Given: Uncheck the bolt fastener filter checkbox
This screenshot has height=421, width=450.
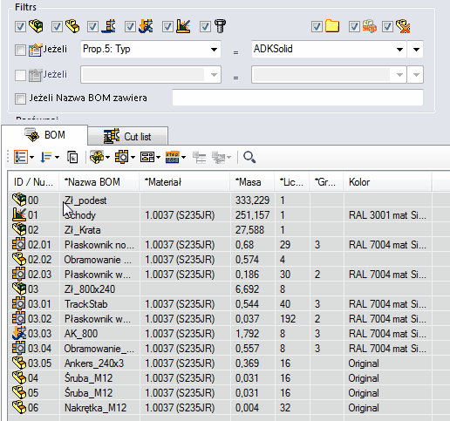Looking at the screenshot, I should [x=205, y=27].
